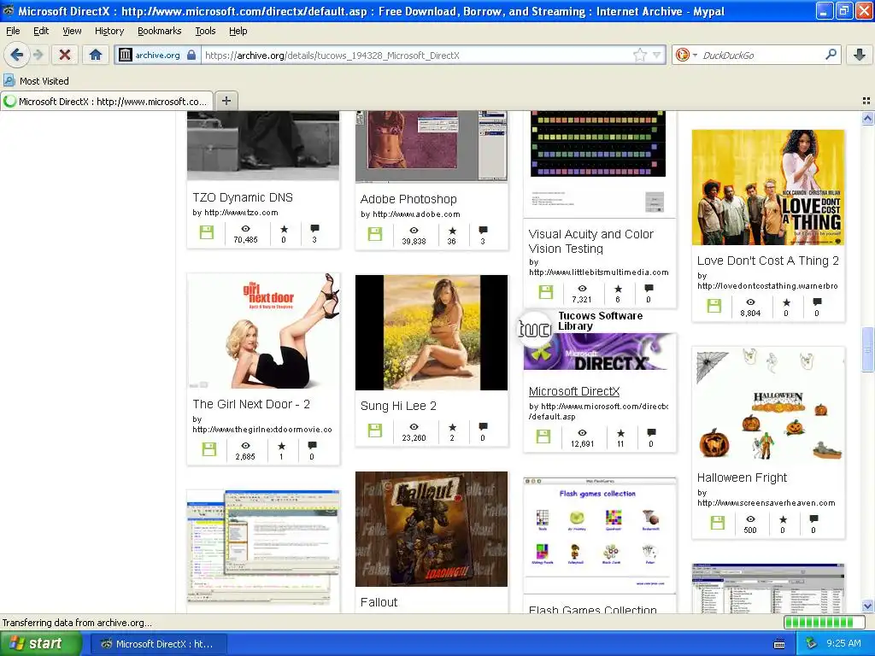The height and width of the screenshot is (656, 875).
Task: Click the floppy icon under Halloween Fright
Action: point(718,523)
